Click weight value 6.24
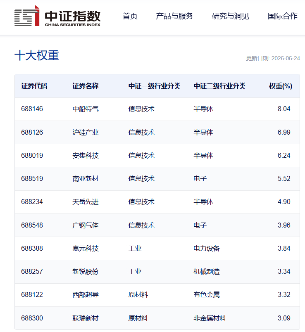This screenshot has height=332, width=305. pos(284,155)
